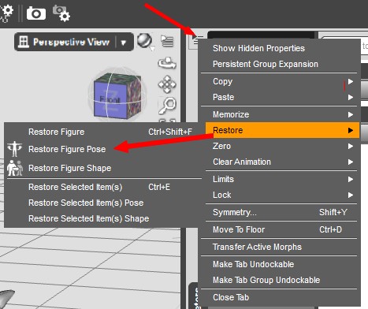The width and height of the screenshot is (368, 309).
Task: Choose Restore Selected Item(s) Shape
Action: click(x=104, y=218)
